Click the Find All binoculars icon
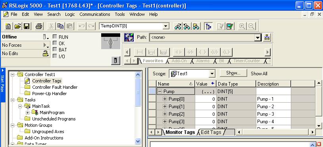Viewport: 323px width, 147px height. [196, 26]
